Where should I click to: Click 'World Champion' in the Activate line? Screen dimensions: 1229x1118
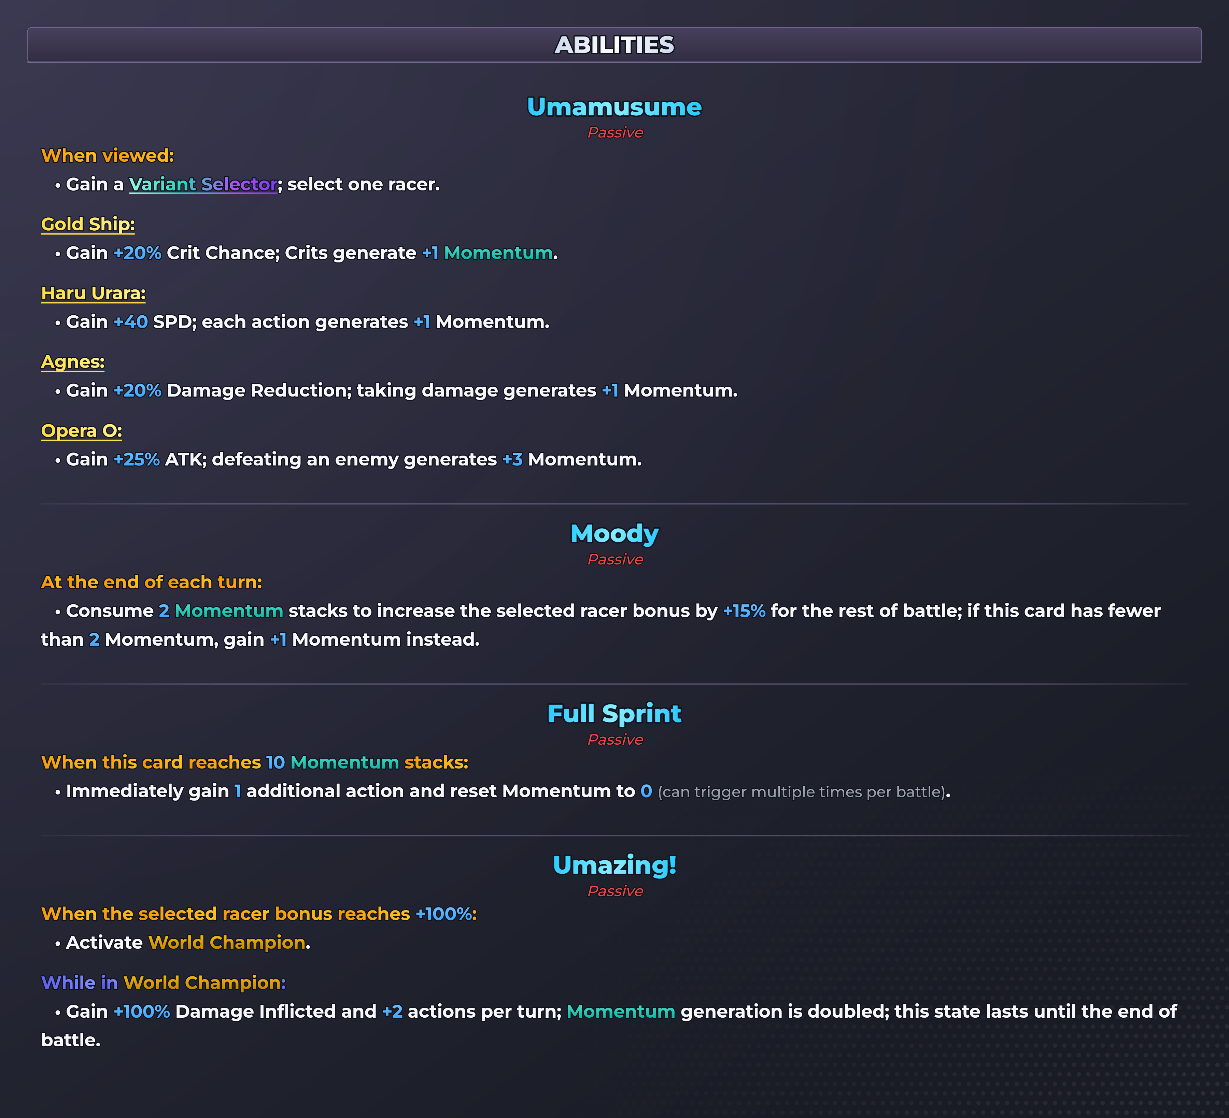click(227, 943)
